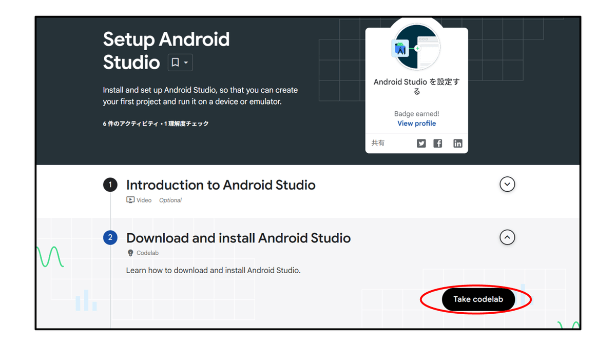Click the 'Badge earned!' text
The image size is (616, 346).
pyautogui.click(x=417, y=114)
